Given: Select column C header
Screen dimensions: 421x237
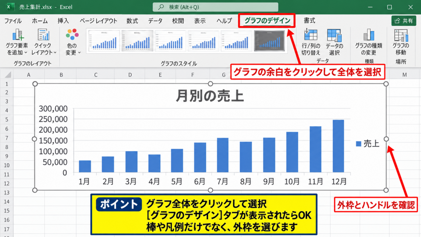Looking at the screenshot, I should pyautogui.click(x=96, y=75).
